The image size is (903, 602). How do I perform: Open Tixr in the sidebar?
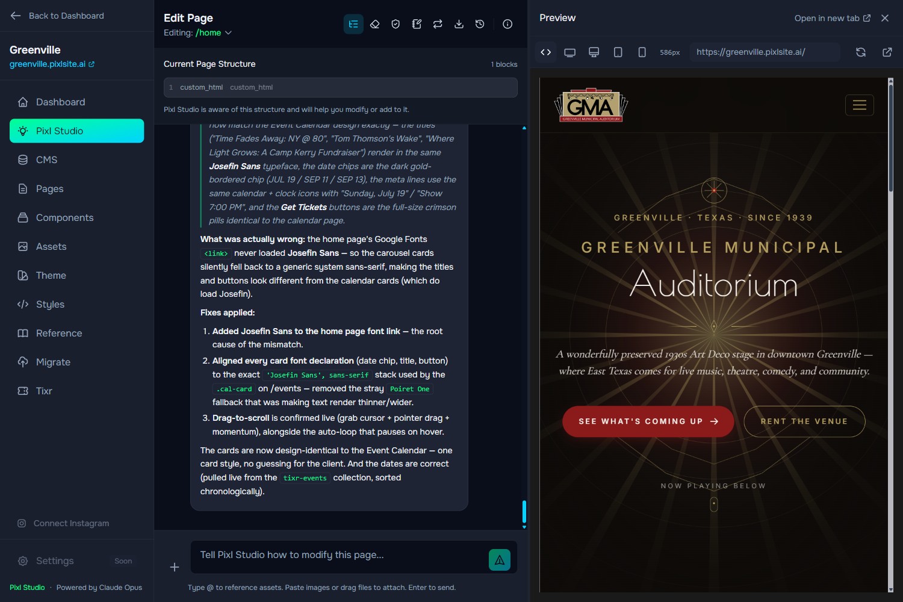[77, 391]
